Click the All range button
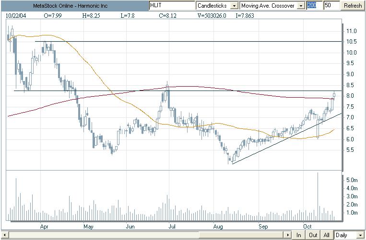The height and width of the screenshot is (240, 366). (x=327, y=235)
